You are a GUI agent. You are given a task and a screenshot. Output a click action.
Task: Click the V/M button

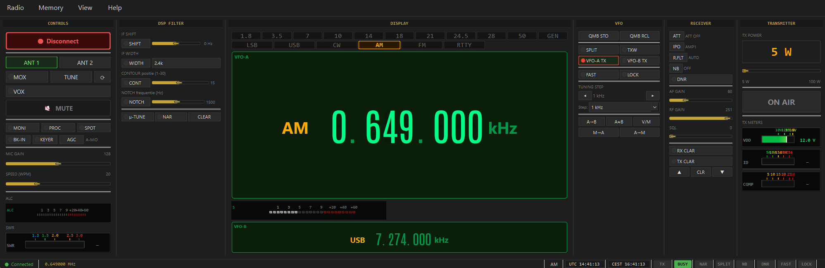(x=646, y=122)
